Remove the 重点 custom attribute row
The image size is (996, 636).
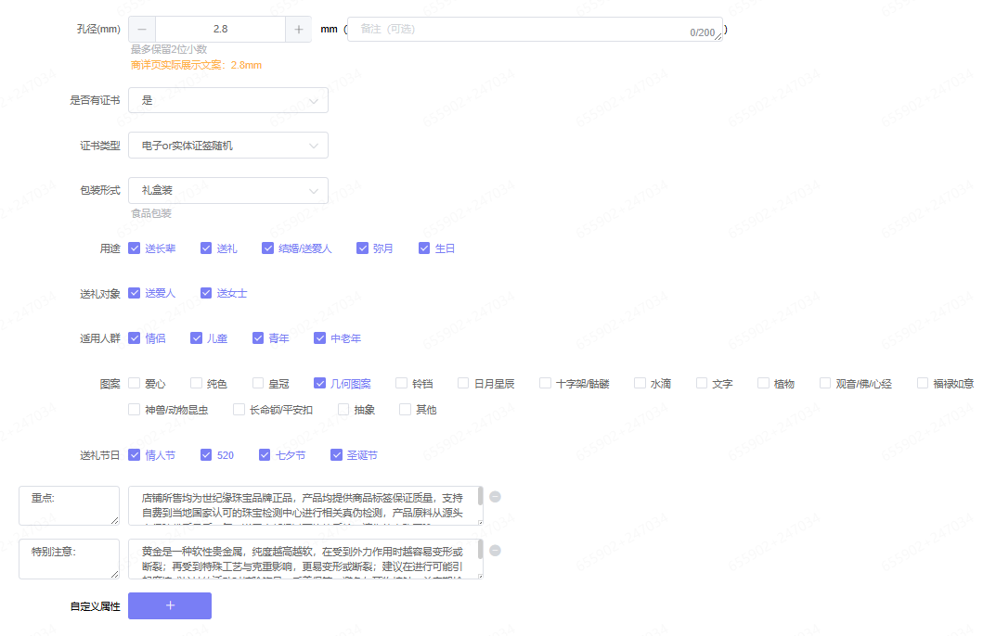[495, 497]
